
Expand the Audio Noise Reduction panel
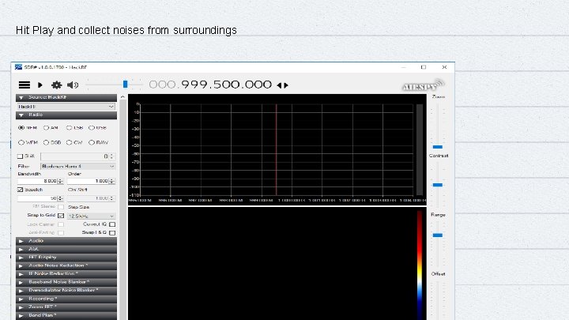[66, 265]
